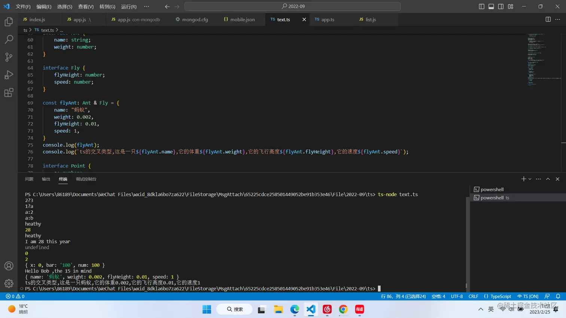The image size is (566, 318).
Task: Click the 行 86, 列 4 cursor position
Action: [403, 296]
